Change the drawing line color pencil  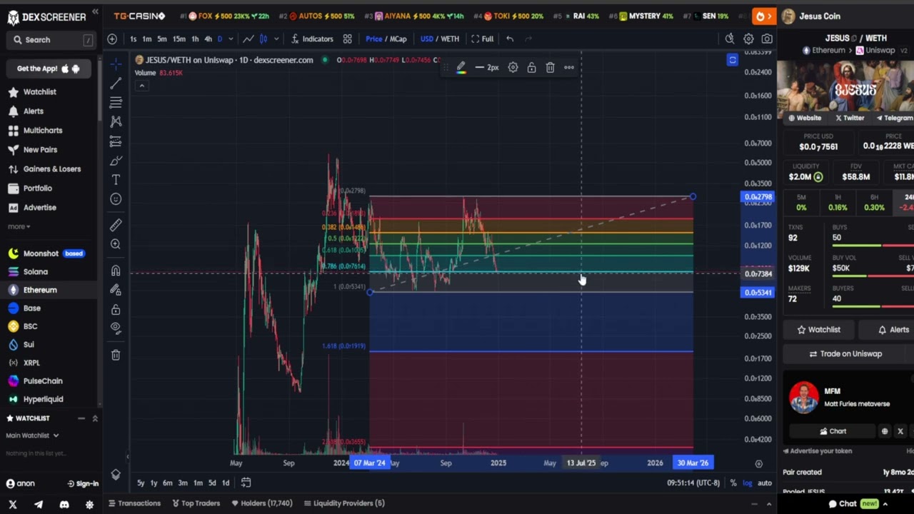[x=461, y=67]
